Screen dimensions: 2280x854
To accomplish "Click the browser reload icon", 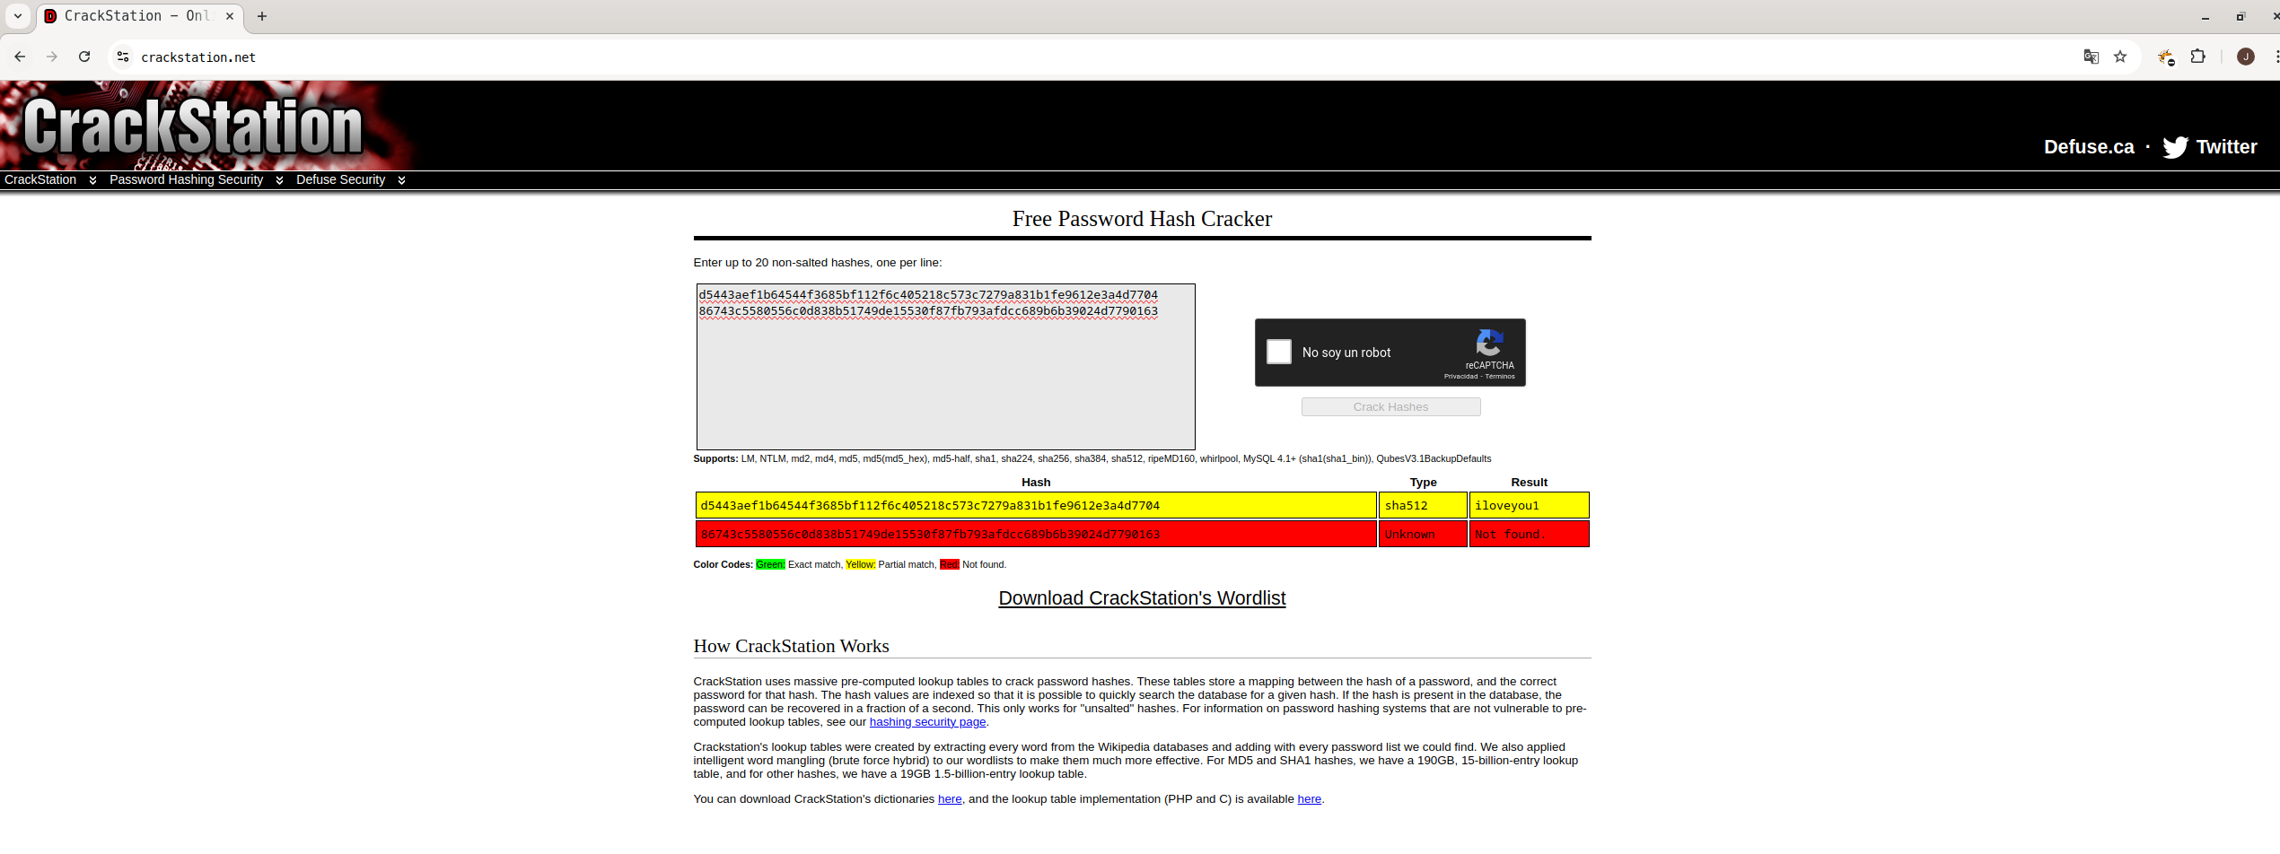I will tap(84, 57).
